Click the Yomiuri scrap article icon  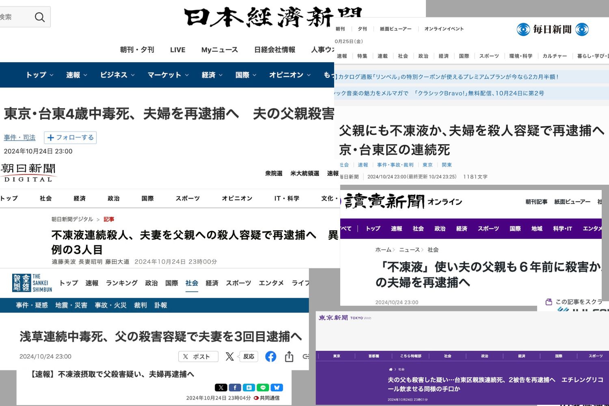(x=549, y=302)
